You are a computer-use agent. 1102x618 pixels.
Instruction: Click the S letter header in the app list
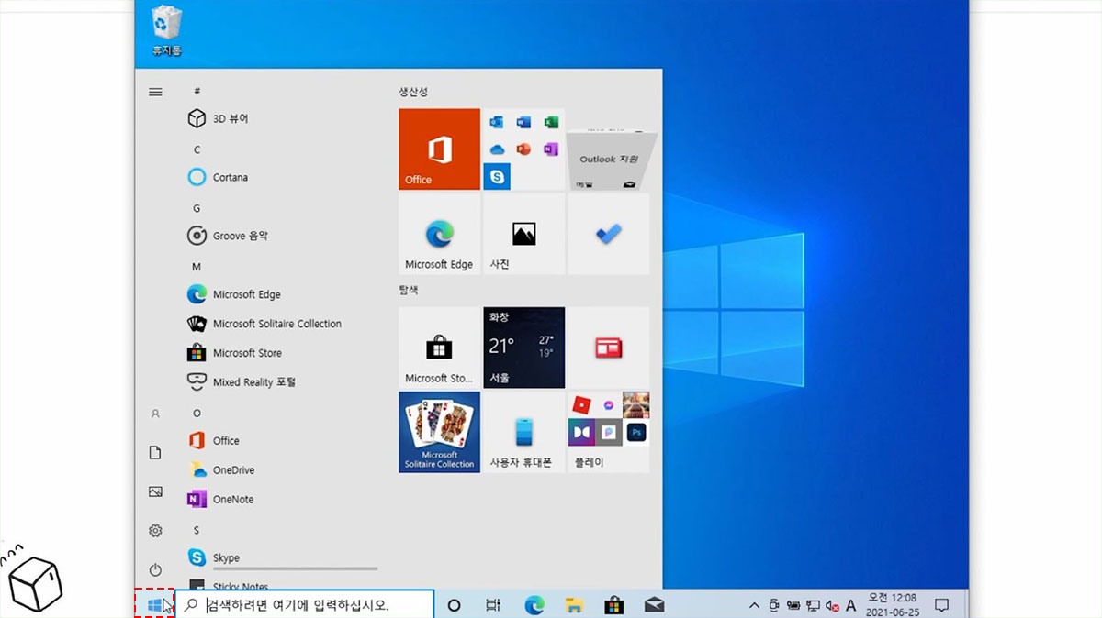click(x=197, y=530)
